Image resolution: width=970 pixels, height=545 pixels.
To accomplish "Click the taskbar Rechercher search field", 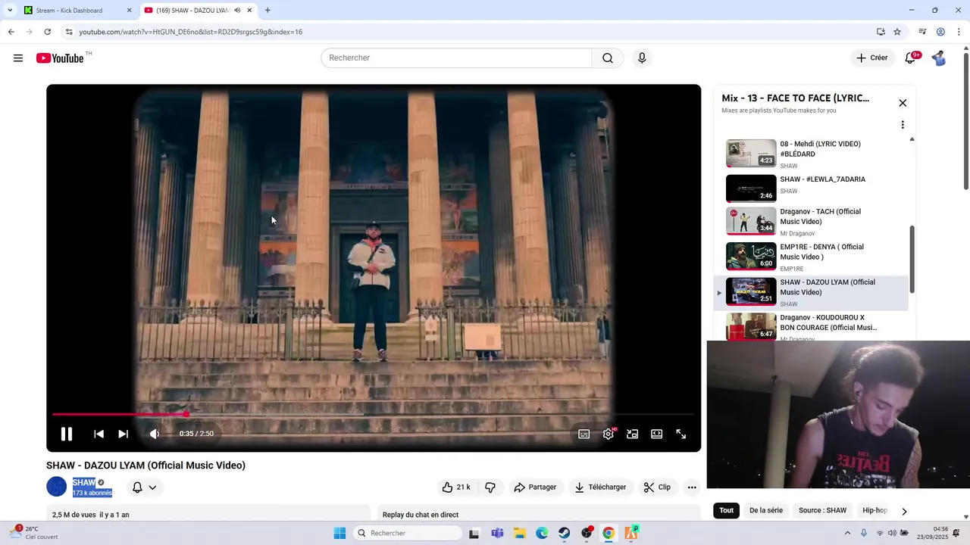I will [x=408, y=533].
